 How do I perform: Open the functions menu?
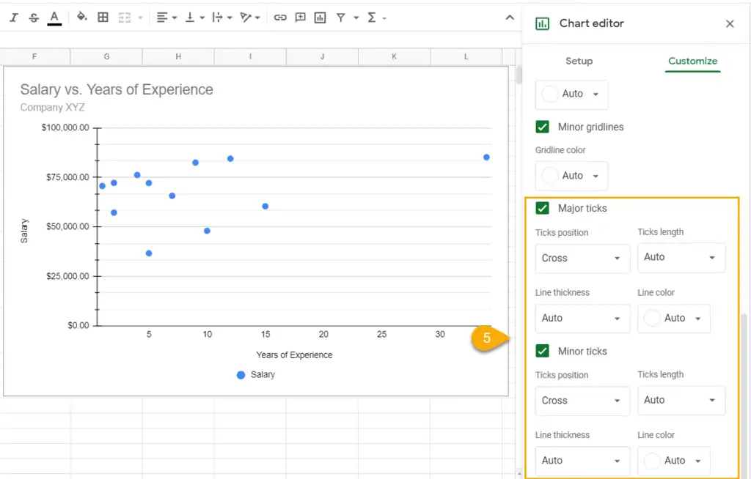click(373, 16)
